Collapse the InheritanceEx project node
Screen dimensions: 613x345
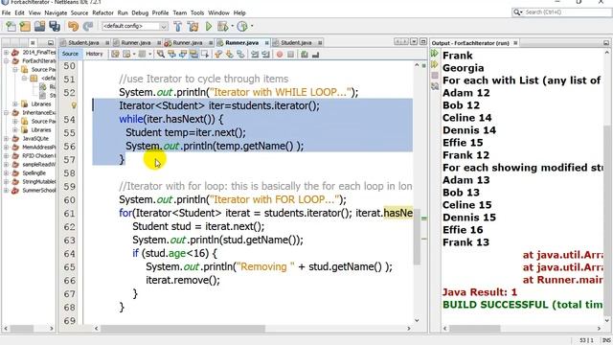pyautogui.click(x=7, y=113)
